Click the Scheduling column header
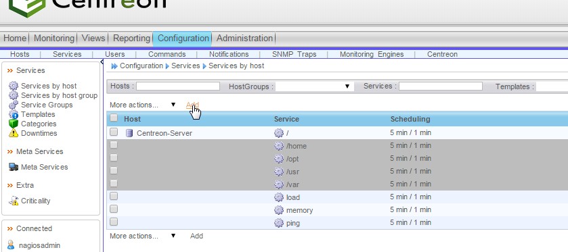This screenshot has width=568, height=252. pos(410,119)
